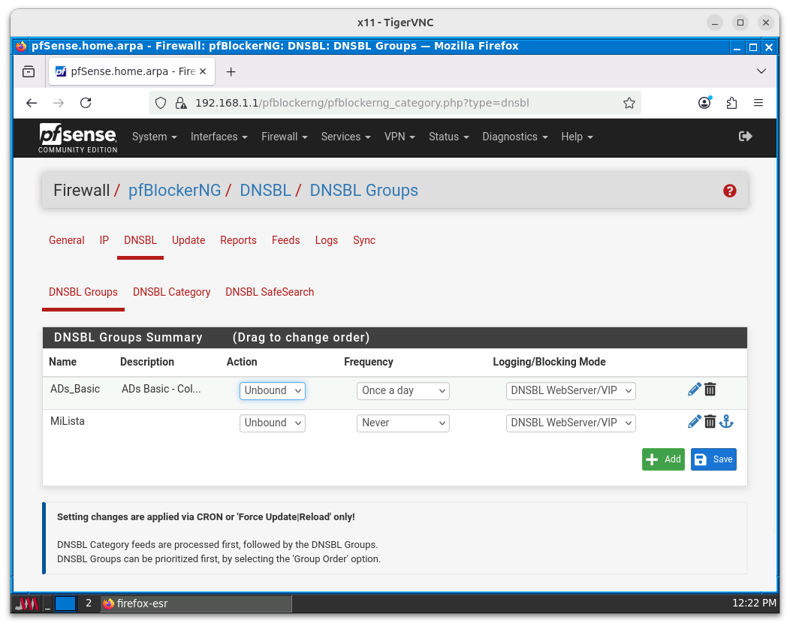Viewport: 790px width, 626px height.
Task: Open Logging/Blocking Mode dropdown for ADs_Basic
Action: pyautogui.click(x=571, y=391)
